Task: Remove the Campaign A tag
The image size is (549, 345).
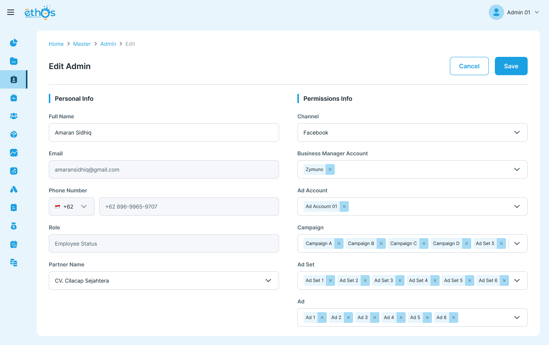Action: click(339, 243)
